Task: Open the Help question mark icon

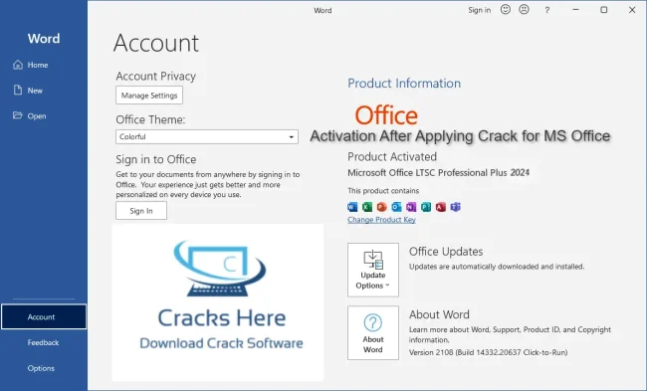Action: 547,10
